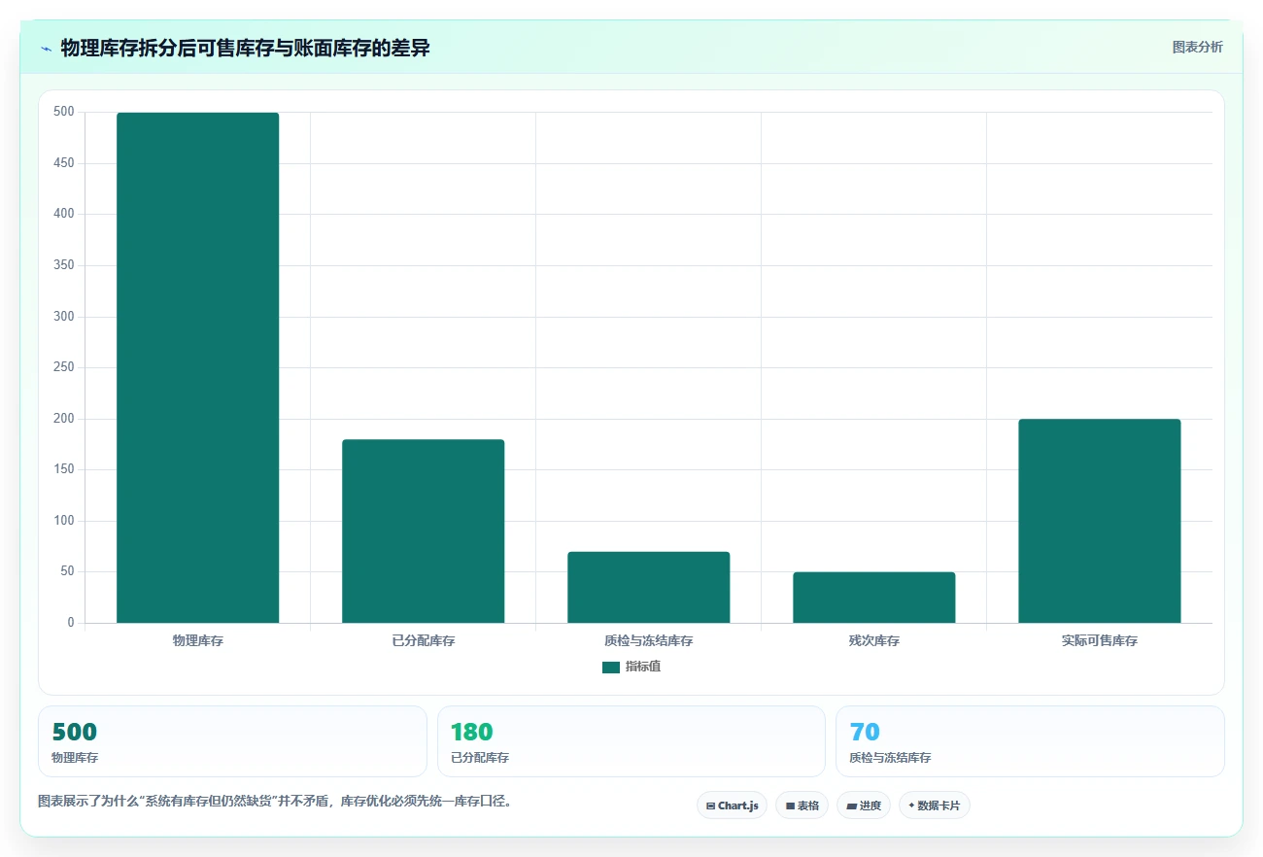Click the 指标值 legend label text
This screenshot has width=1263, height=857.
643,667
